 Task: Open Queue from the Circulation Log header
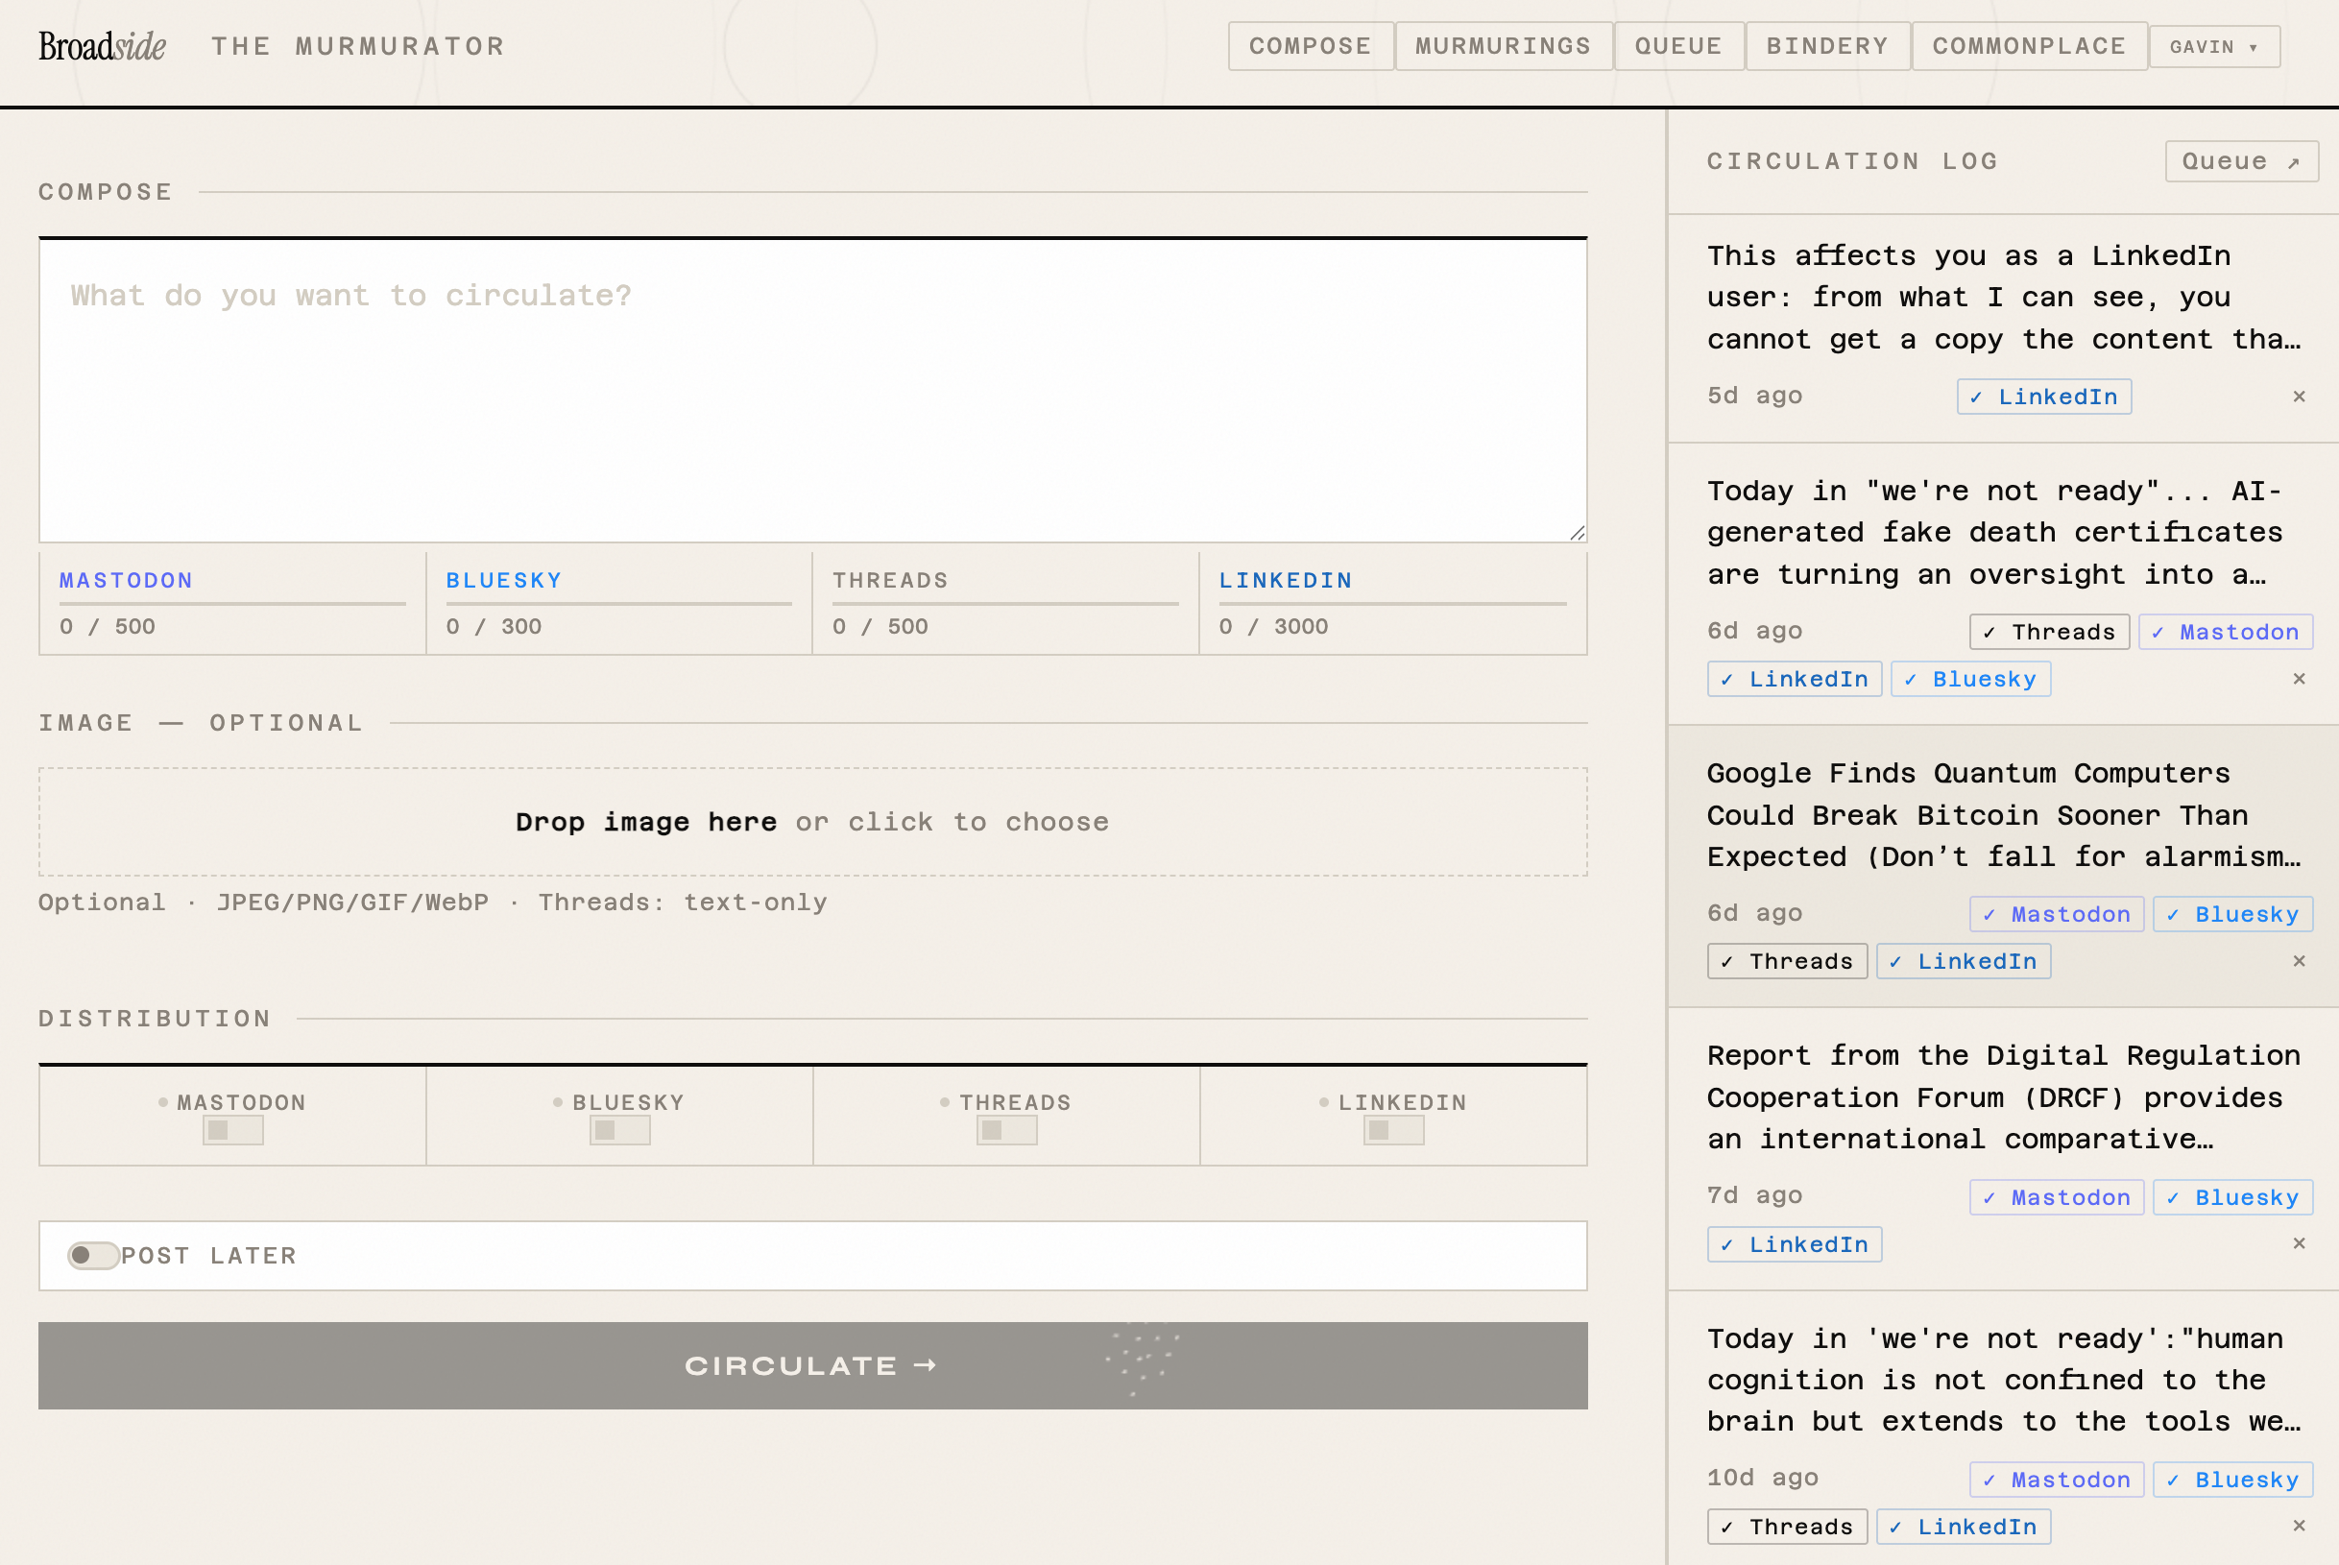2240,161
